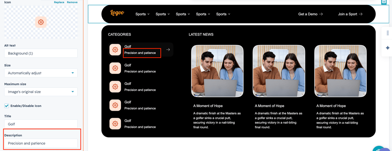The height and width of the screenshot is (151, 392).
Task: Click the sparkle AI assistant icon
Action: 388,48
